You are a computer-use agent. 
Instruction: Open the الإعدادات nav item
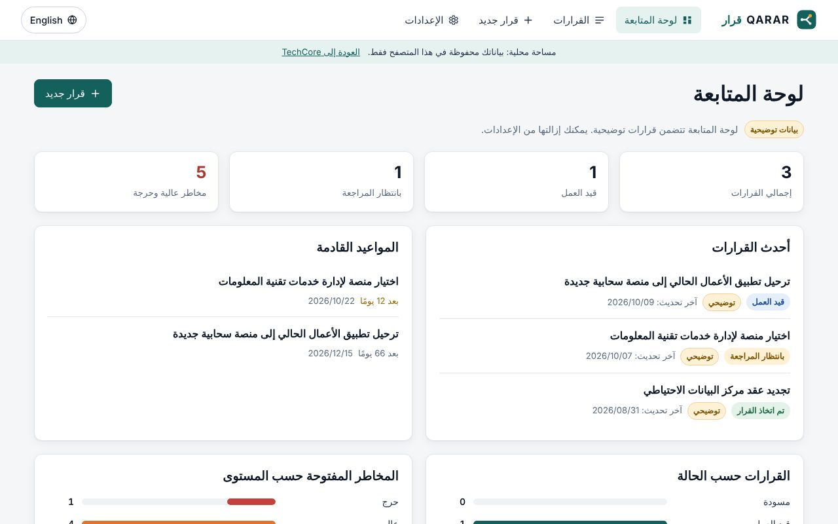pyautogui.click(x=431, y=20)
